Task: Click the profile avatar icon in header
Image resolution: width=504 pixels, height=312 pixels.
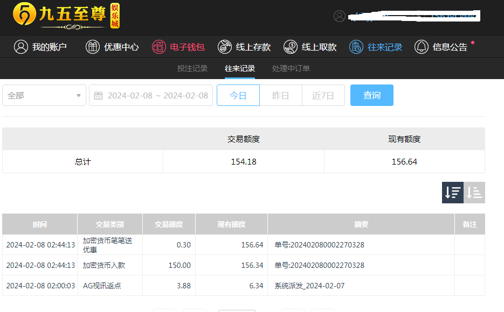Action: coord(340,16)
